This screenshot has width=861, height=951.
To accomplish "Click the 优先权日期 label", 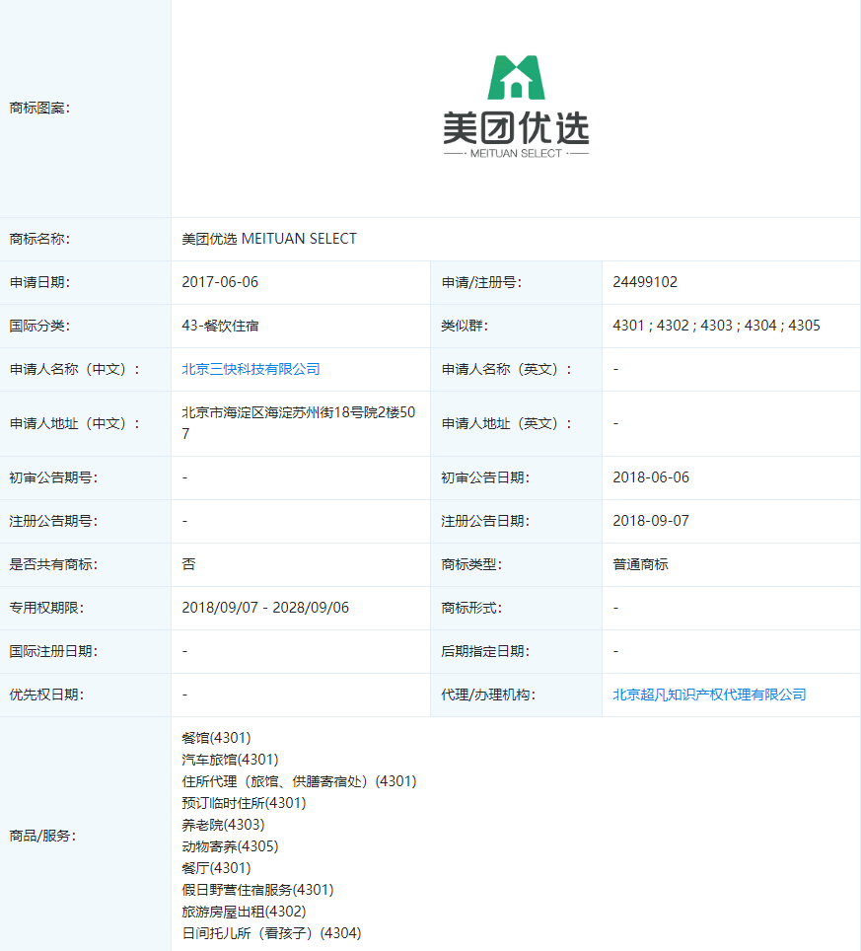I will pyautogui.click(x=46, y=695).
